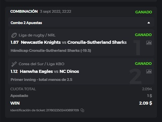Open Corea del Sur / Liga KBO label
Image resolution: width=162 pixels, height=122 pixels.
click(x=42, y=64)
